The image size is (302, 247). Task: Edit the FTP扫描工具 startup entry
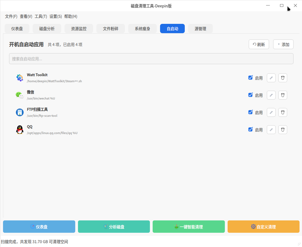click(271, 112)
